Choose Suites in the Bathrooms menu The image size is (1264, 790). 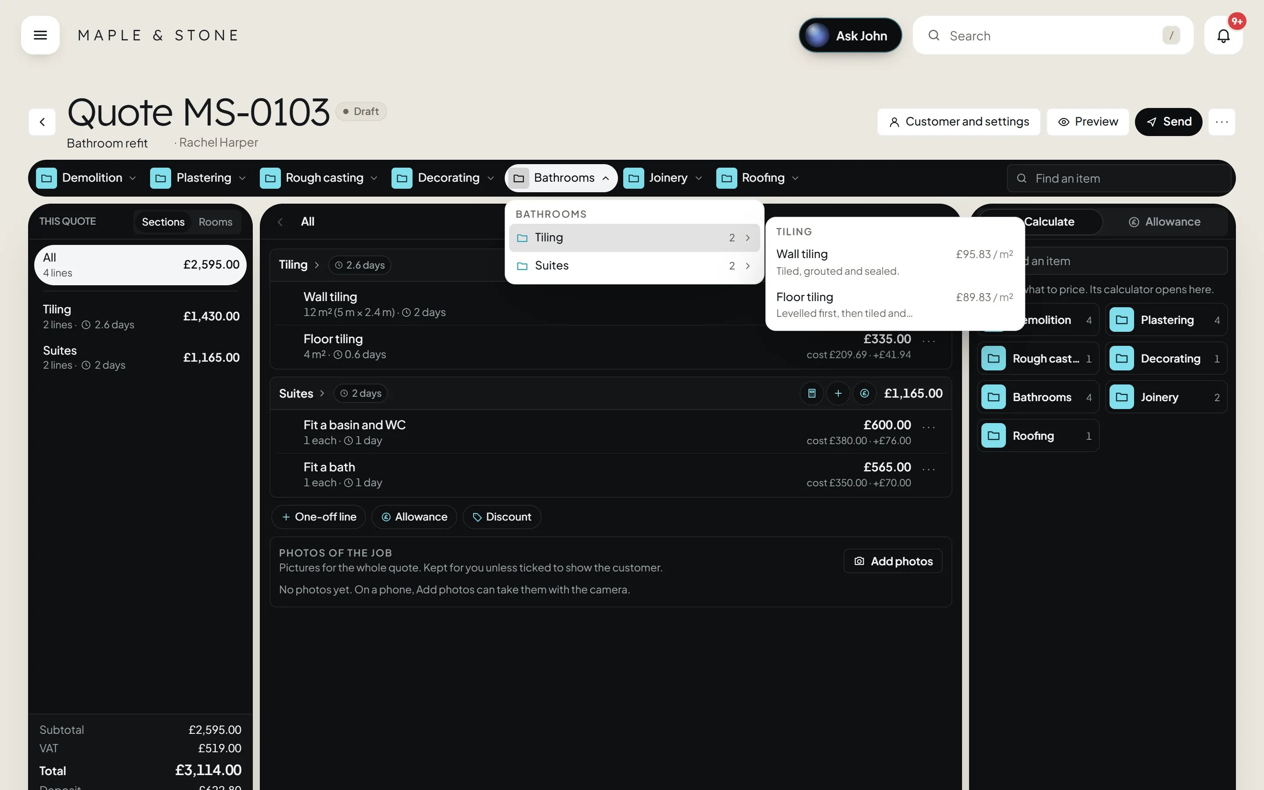tap(634, 266)
